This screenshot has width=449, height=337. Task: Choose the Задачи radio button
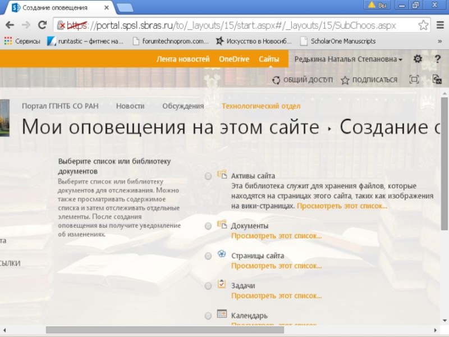tap(208, 285)
